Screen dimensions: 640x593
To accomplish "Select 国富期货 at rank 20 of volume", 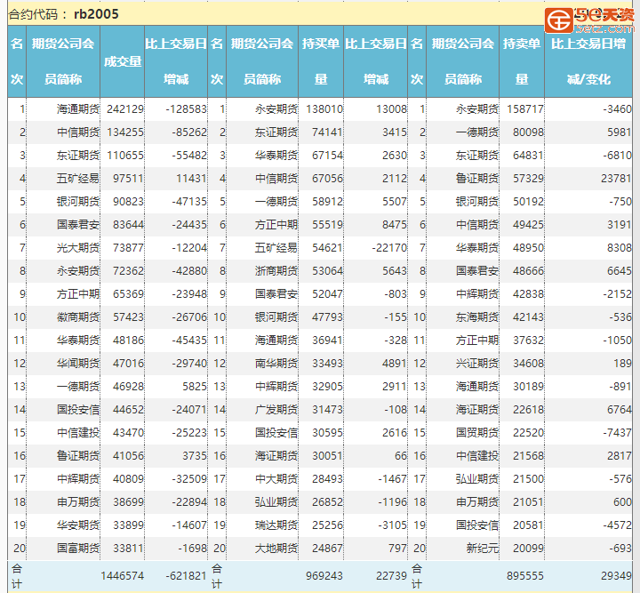I will tap(78, 549).
